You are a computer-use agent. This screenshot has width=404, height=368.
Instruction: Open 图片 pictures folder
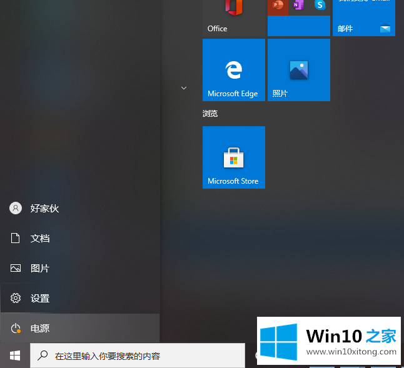point(80,268)
